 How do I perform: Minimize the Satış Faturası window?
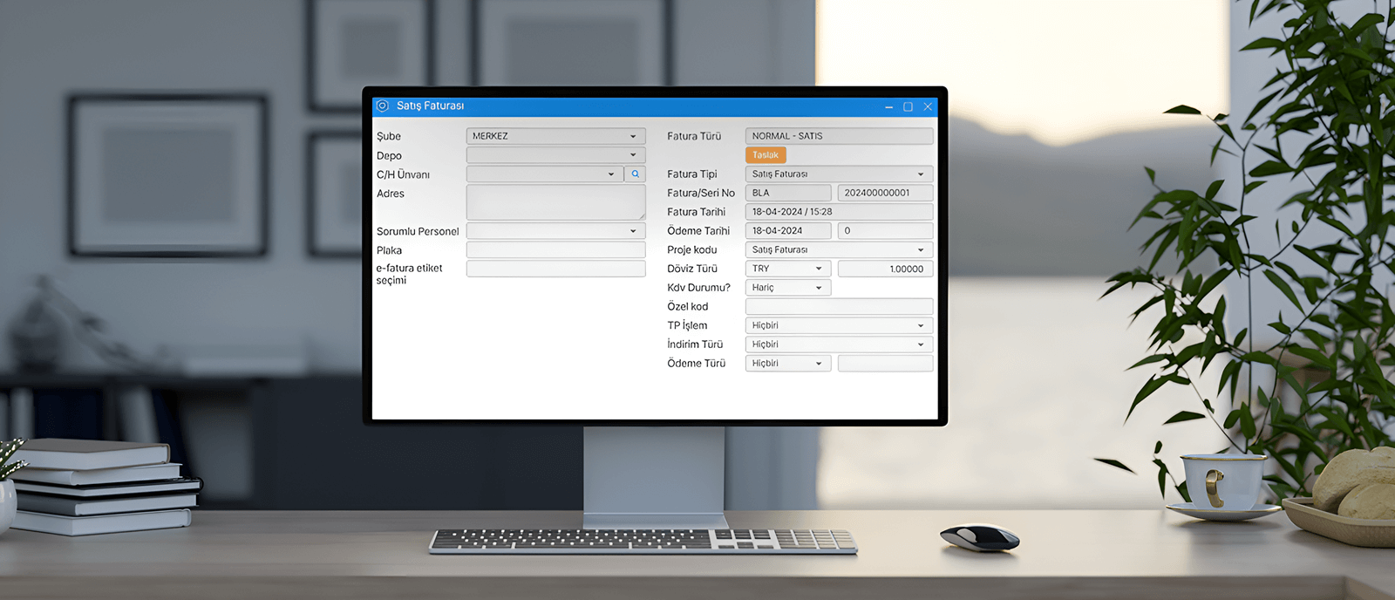click(x=888, y=106)
